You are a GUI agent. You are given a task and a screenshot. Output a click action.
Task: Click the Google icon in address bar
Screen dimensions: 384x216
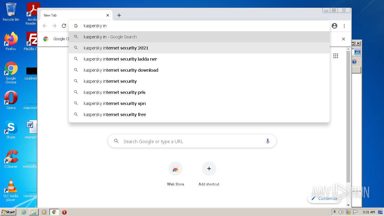76,26
